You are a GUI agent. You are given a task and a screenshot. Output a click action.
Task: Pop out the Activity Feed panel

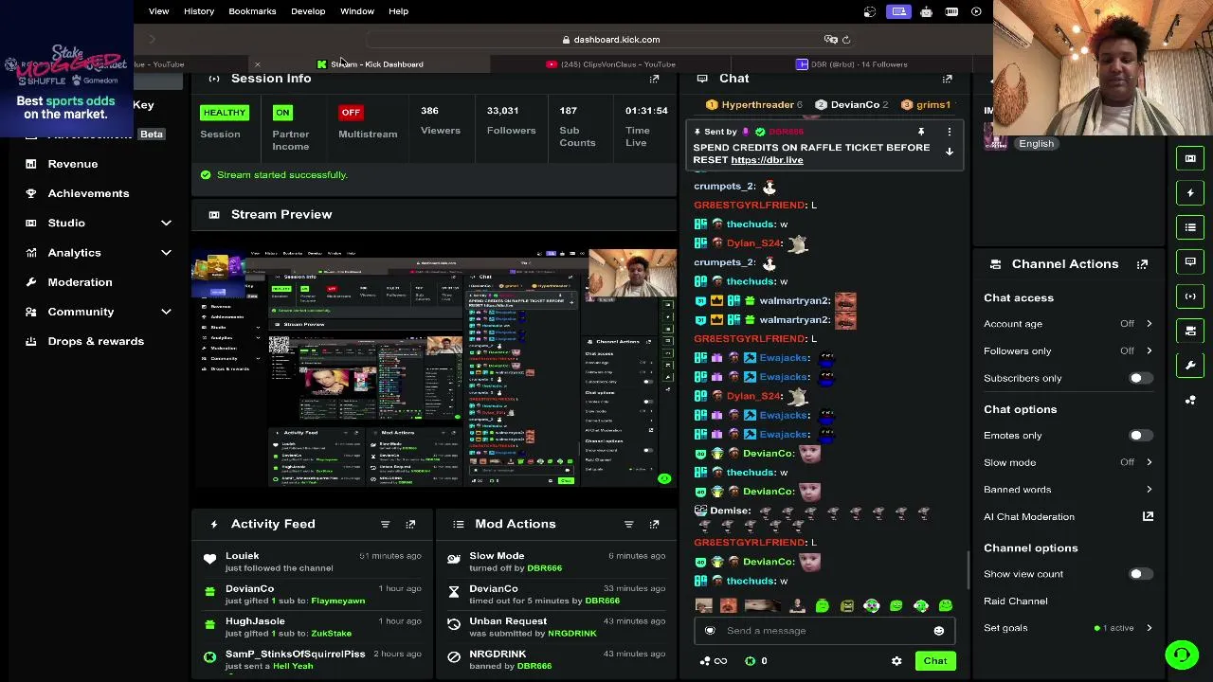click(x=410, y=524)
